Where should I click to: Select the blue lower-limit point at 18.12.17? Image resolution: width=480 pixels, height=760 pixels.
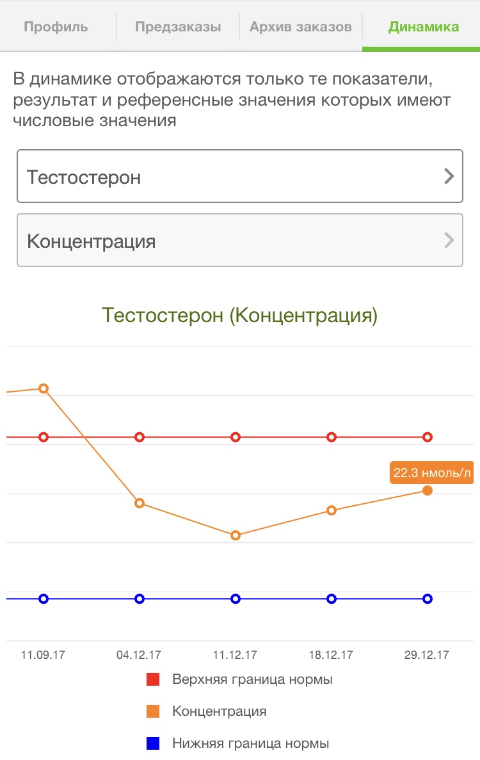(x=332, y=599)
